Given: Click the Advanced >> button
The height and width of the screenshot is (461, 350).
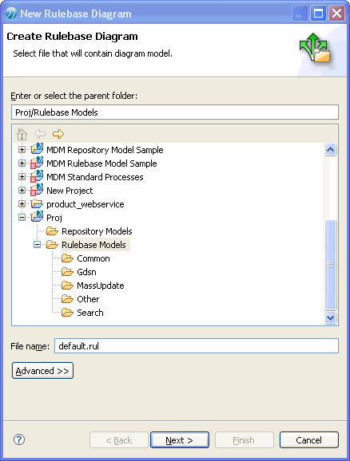Looking at the screenshot, I should coord(42,371).
